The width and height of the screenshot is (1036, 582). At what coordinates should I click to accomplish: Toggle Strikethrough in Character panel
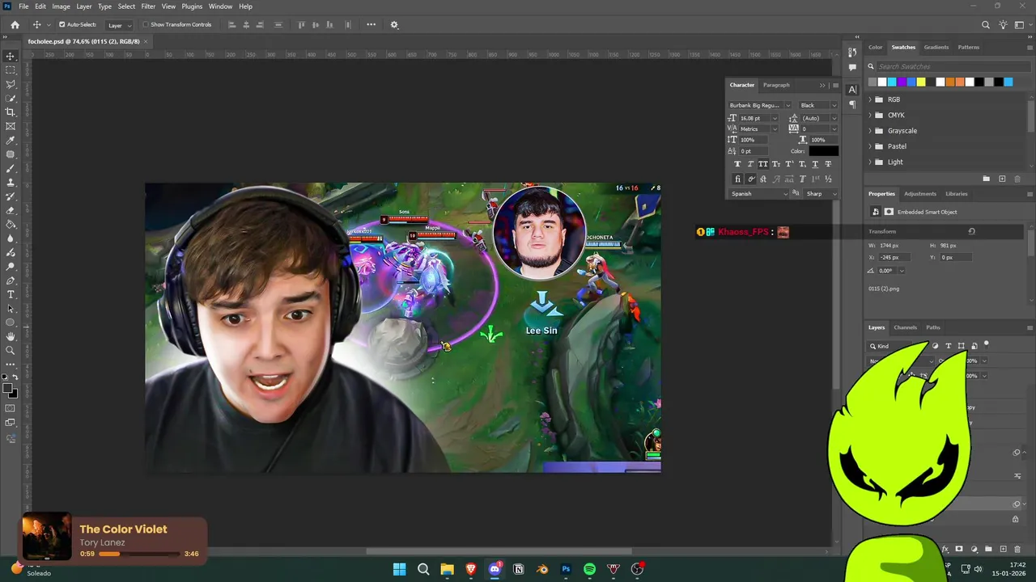point(828,164)
